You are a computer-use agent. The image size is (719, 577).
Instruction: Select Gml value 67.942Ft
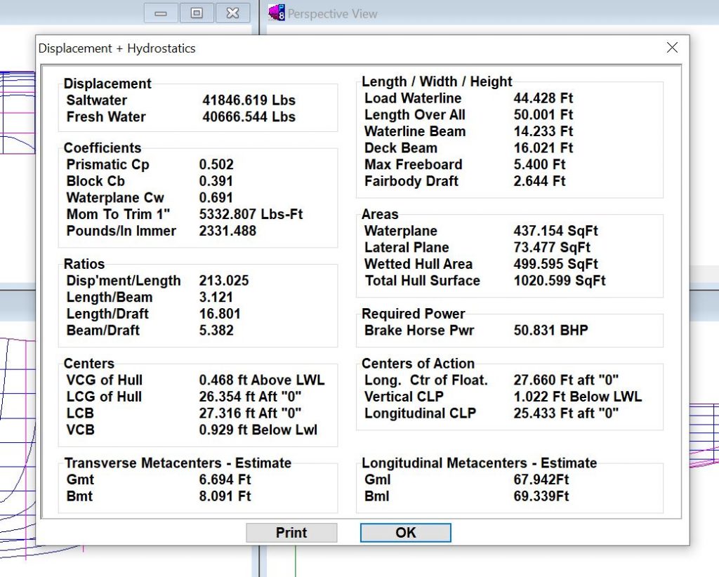tap(541, 479)
